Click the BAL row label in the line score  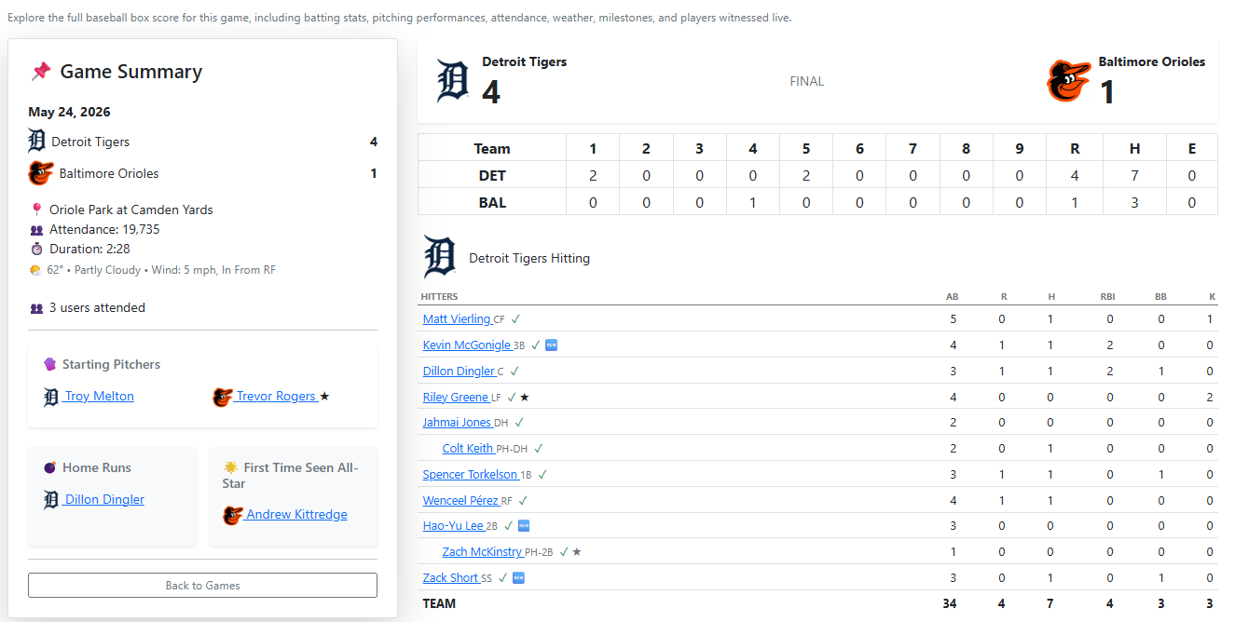click(492, 202)
